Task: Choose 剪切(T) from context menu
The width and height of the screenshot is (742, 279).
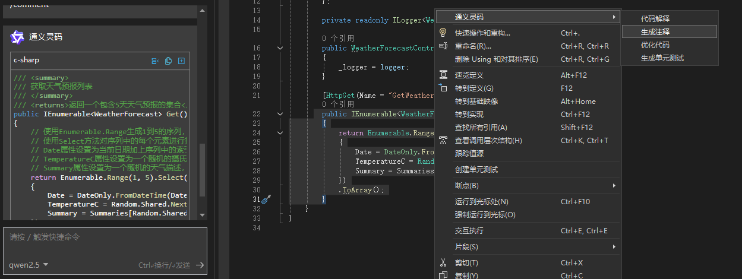Action: tap(528, 263)
